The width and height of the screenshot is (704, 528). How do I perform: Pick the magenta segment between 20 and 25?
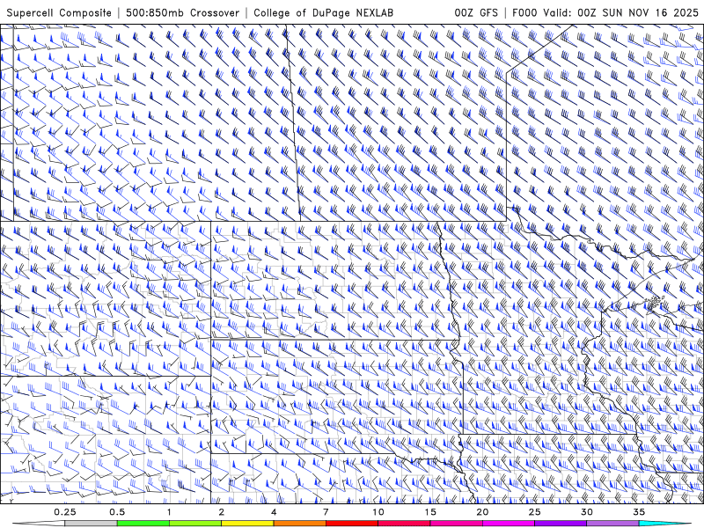(x=509, y=524)
